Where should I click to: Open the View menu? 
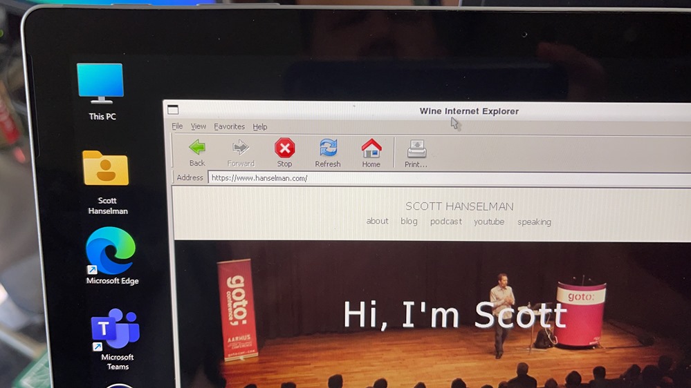pos(199,126)
